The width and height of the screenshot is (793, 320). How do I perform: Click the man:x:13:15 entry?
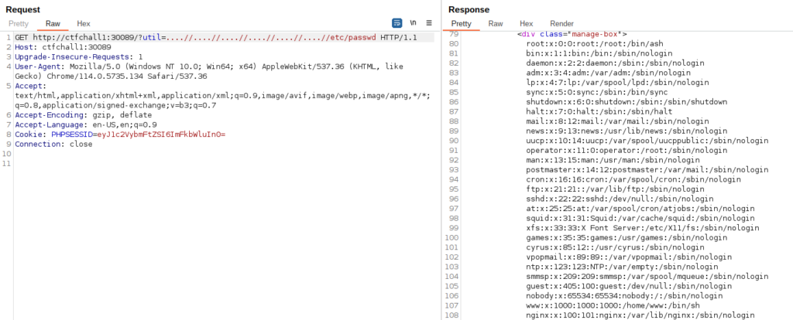click(x=615, y=160)
